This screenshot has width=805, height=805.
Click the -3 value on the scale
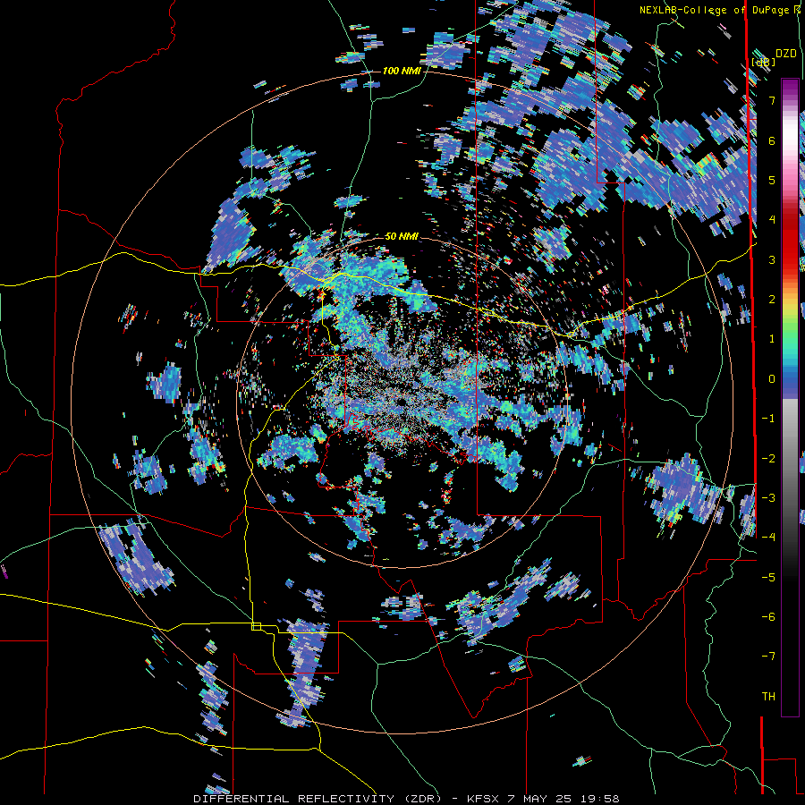(769, 497)
